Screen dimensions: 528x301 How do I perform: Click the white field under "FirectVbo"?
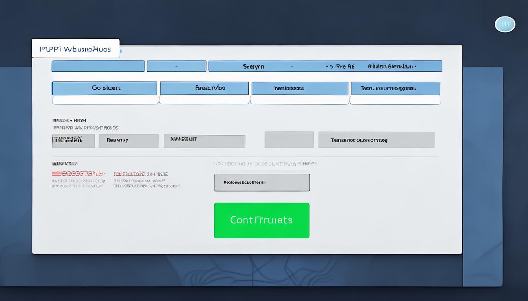point(204,100)
